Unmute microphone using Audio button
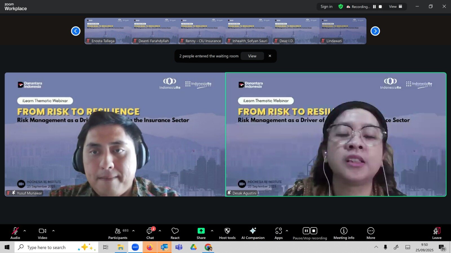The height and width of the screenshot is (253, 451). 15,231
